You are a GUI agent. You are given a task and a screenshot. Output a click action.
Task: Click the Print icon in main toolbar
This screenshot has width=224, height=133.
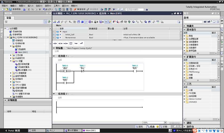[x=24, y=9]
